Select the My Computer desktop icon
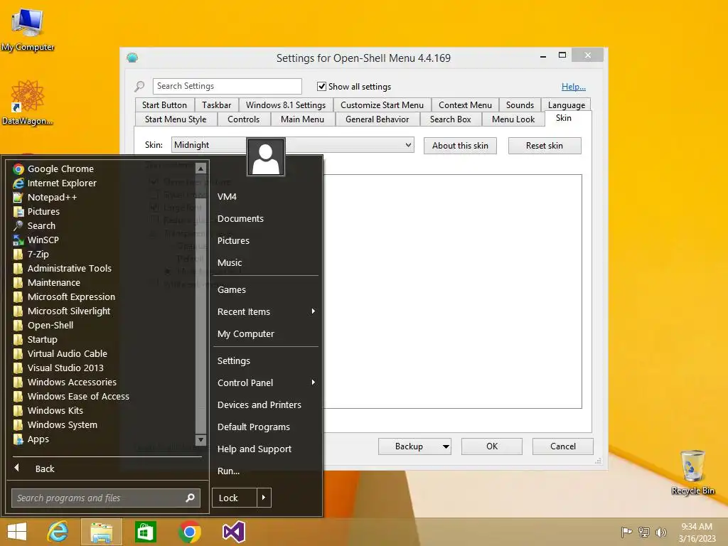The image size is (728, 546). (28, 29)
